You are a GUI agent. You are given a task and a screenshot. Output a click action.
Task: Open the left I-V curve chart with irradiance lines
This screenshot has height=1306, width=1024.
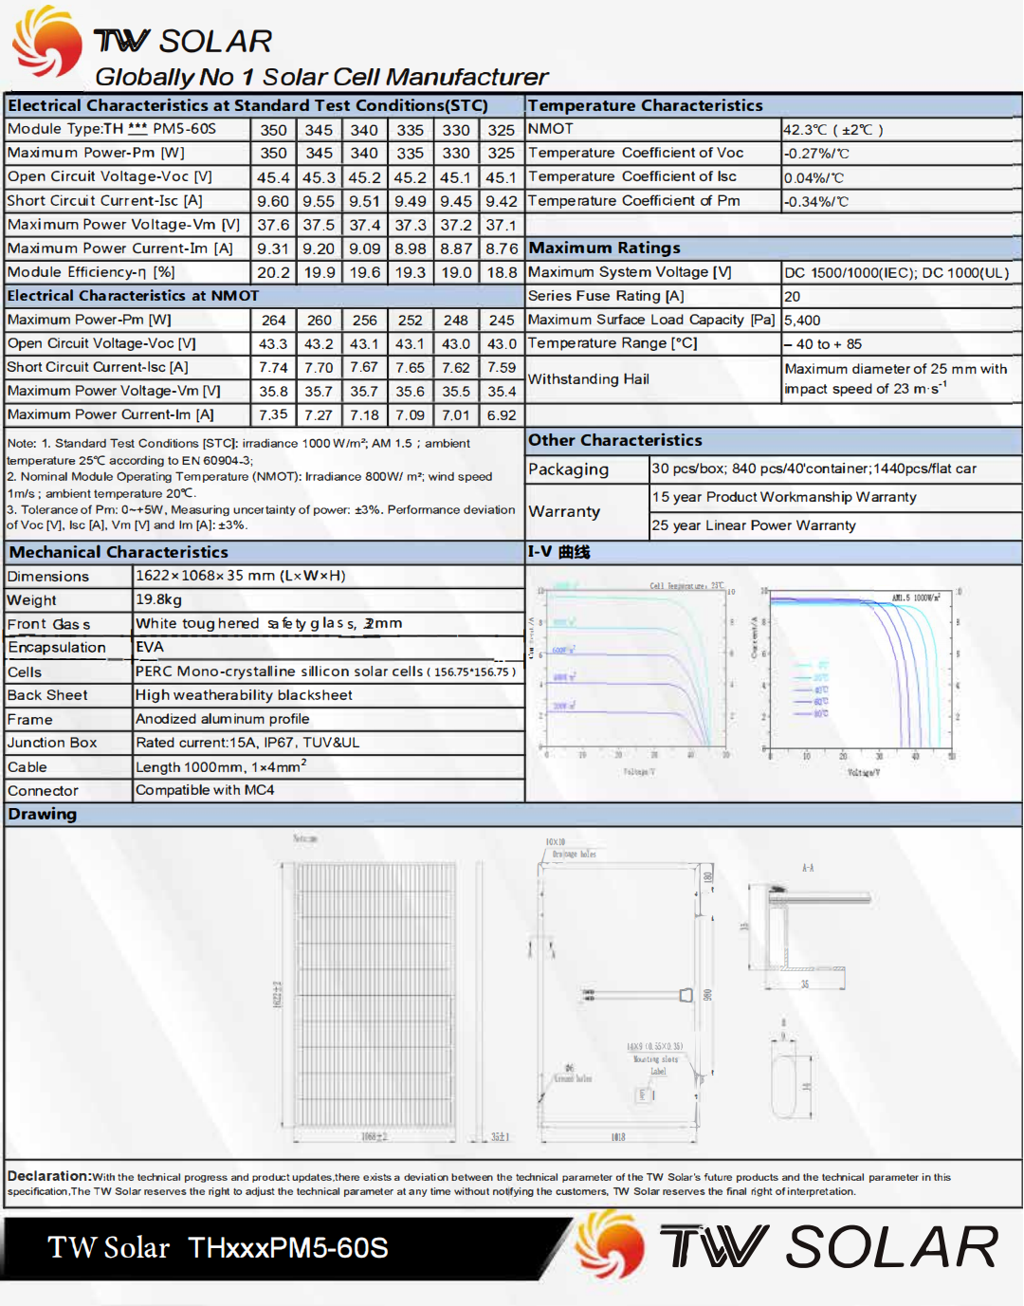click(633, 679)
